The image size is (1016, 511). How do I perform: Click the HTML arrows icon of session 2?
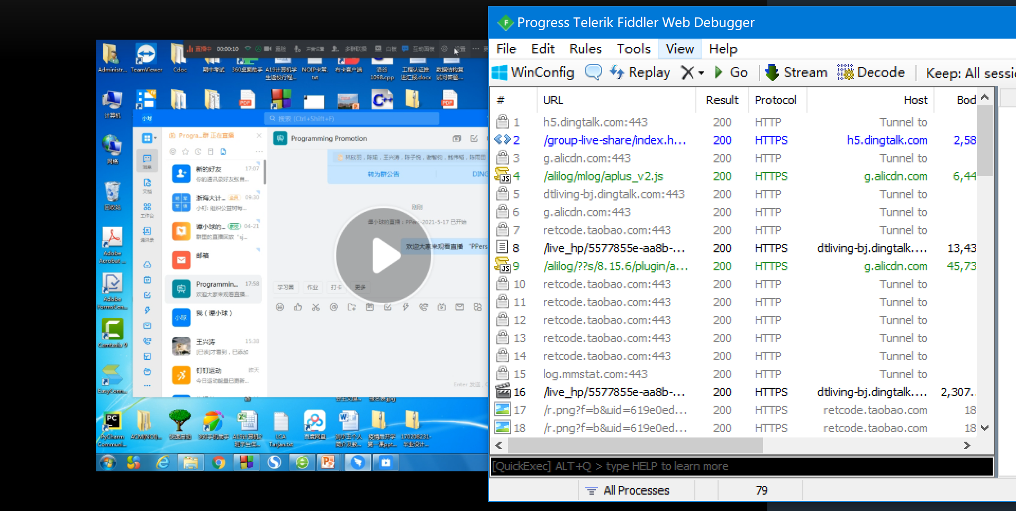coord(503,140)
